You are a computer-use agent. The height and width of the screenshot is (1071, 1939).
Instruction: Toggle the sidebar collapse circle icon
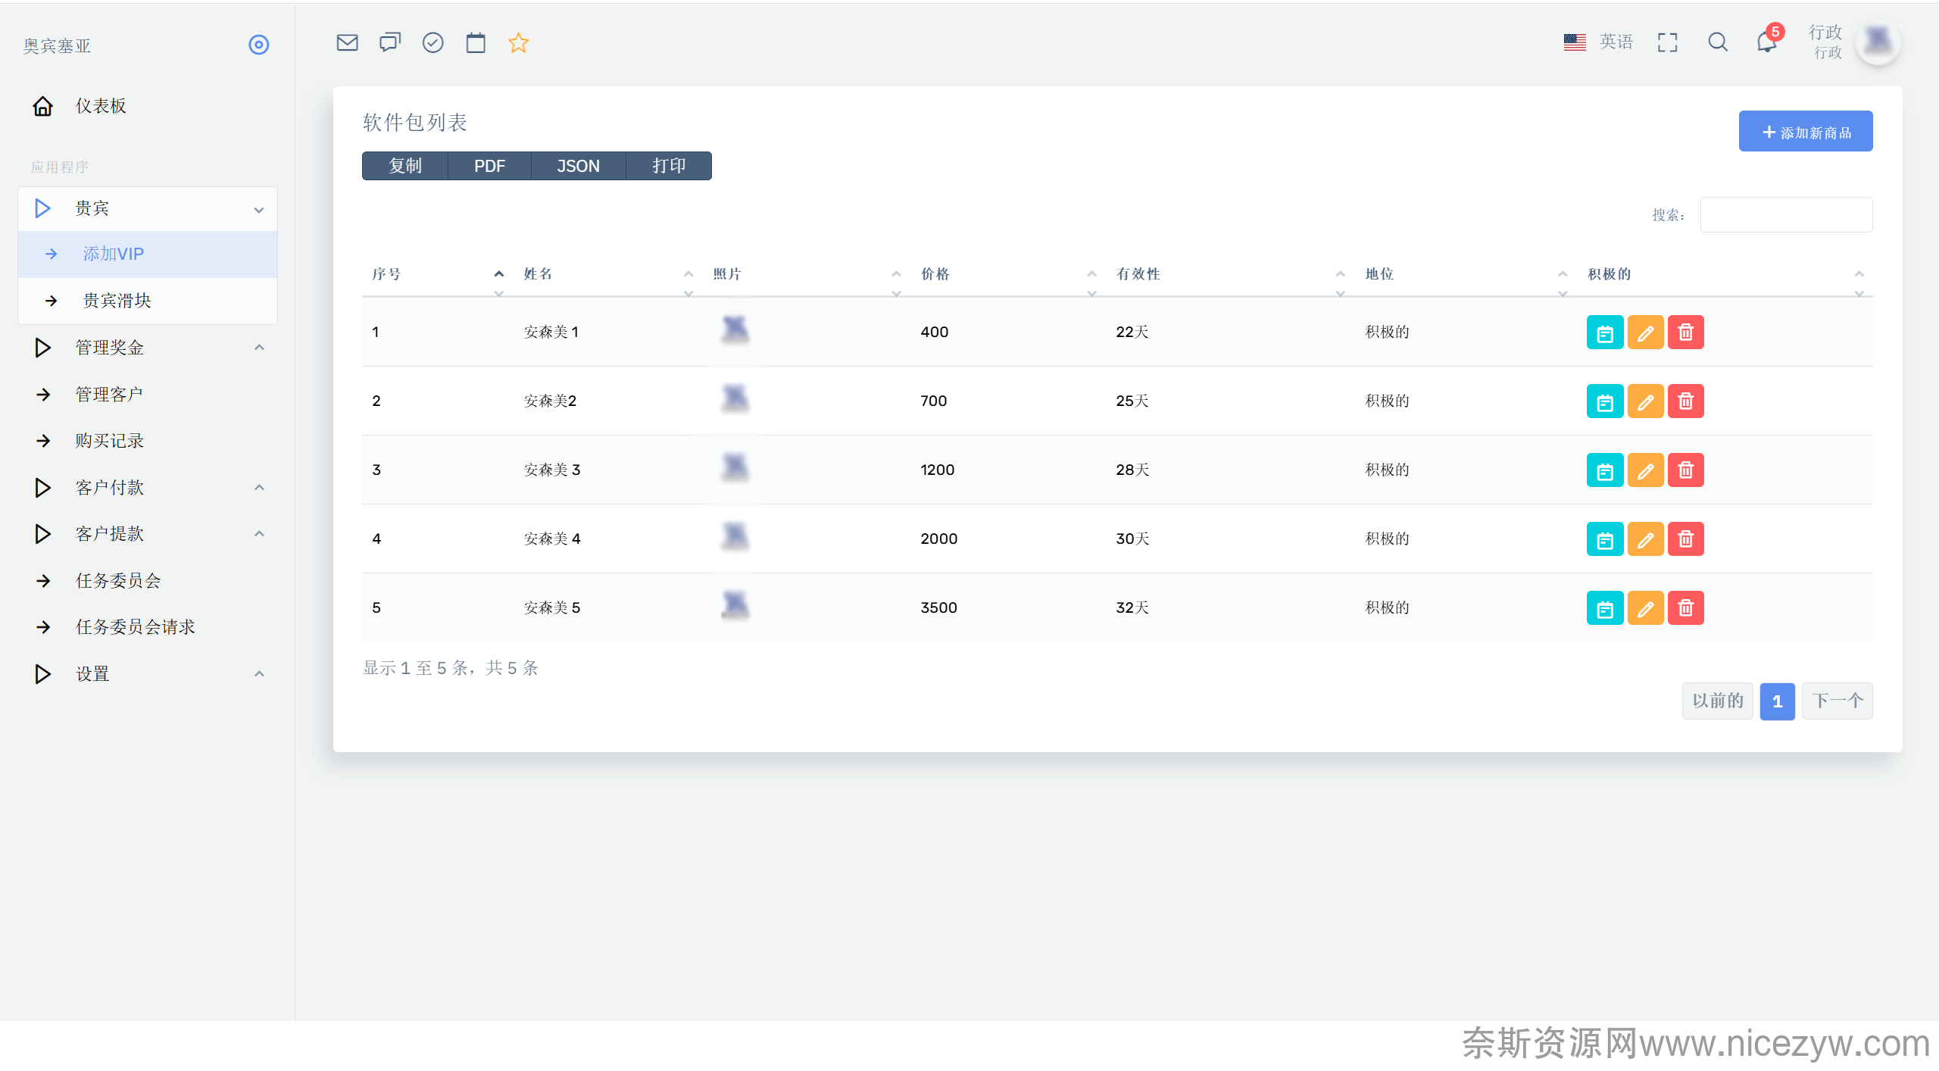(x=259, y=45)
